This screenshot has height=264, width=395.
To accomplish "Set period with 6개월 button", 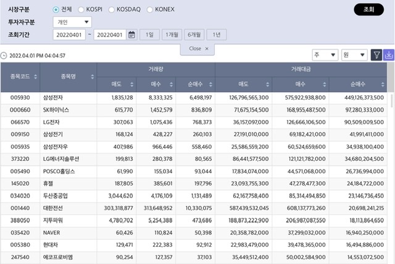I will pos(194,35).
